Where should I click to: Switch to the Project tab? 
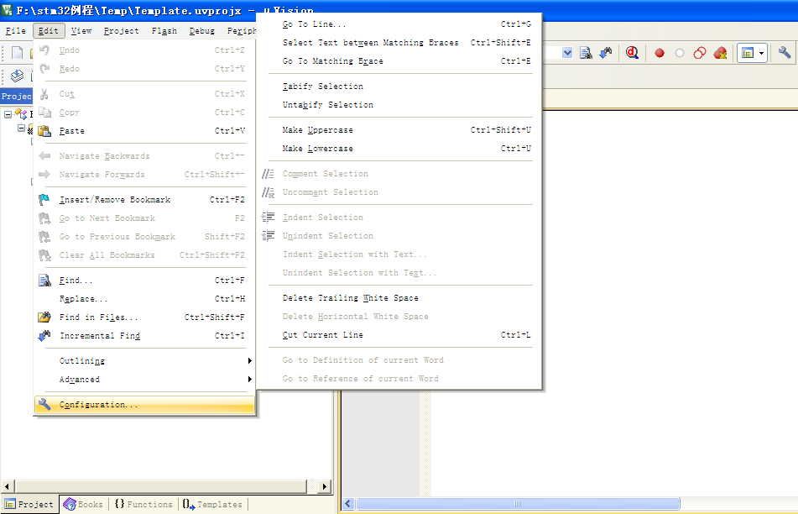[29, 504]
